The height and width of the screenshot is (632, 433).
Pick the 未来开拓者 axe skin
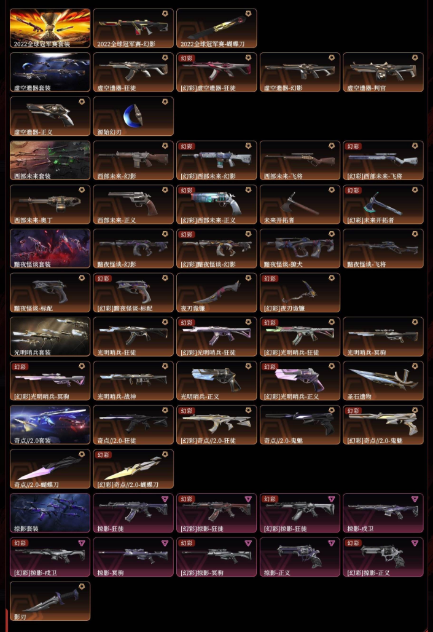[300, 204]
